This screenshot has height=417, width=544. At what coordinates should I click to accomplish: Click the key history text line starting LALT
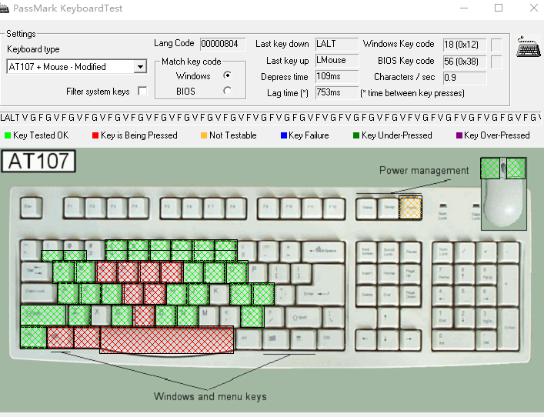click(x=271, y=118)
